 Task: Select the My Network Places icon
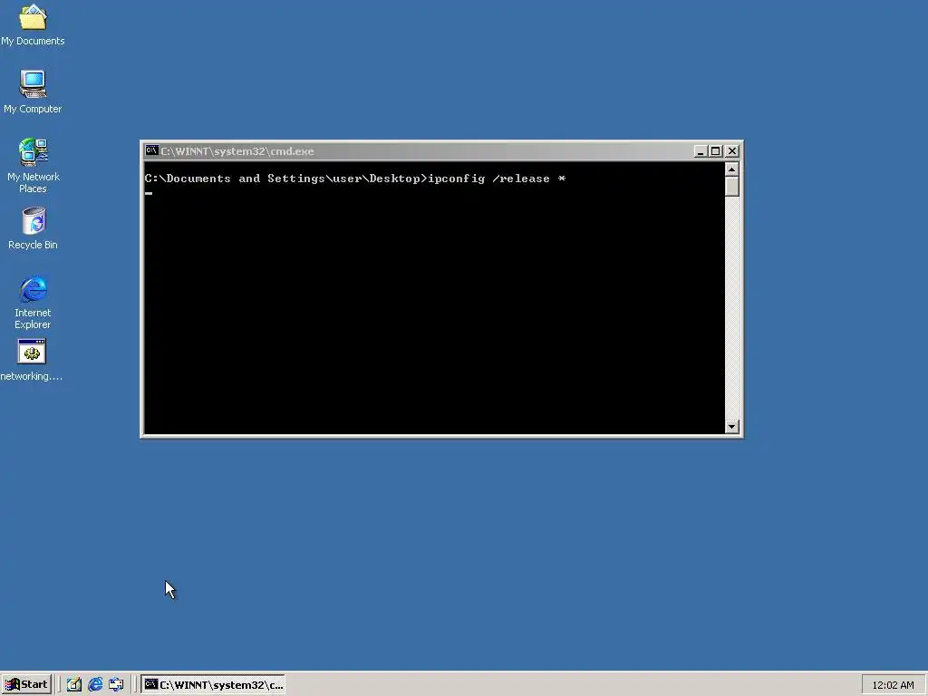pos(33,165)
